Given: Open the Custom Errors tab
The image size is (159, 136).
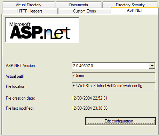Looking at the screenshot, I should pyautogui.click(x=85, y=11).
